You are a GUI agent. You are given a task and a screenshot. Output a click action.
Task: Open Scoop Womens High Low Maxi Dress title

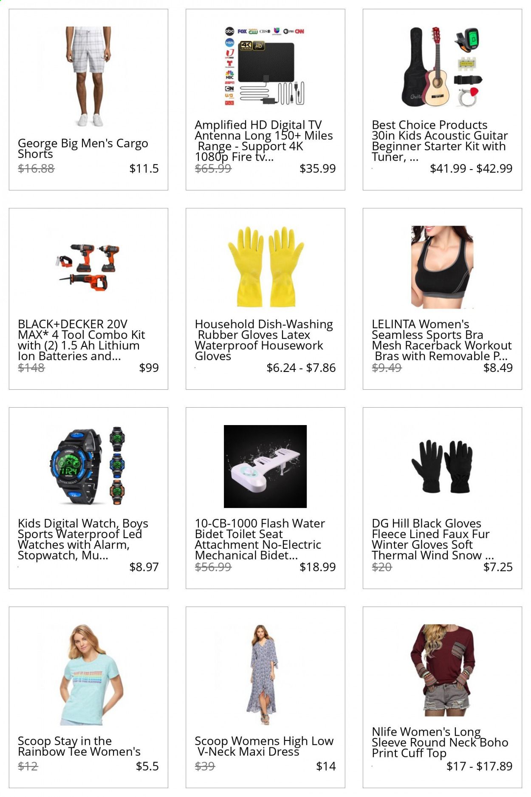tap(264, 746)
